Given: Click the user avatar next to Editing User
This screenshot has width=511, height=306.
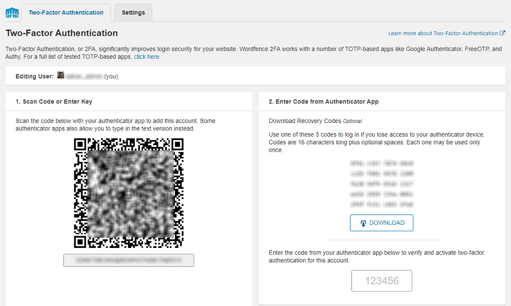Looking at the screenshot, I should coord(60,76).
